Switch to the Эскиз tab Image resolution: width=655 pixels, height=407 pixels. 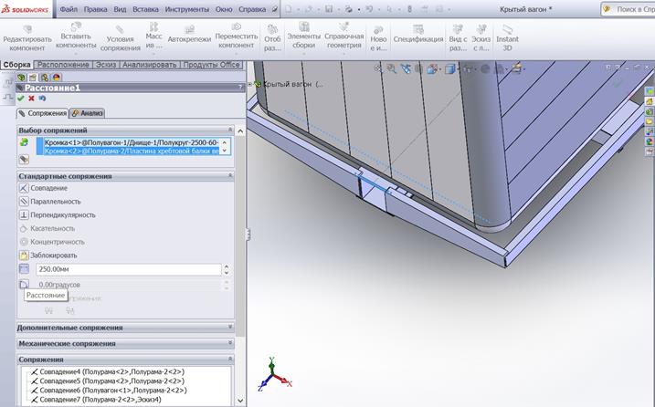pos(105,65)
